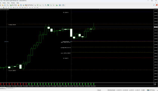Switch timeframe to H4
The height and width of the screenshot is (91, 158).
point(30,8)
